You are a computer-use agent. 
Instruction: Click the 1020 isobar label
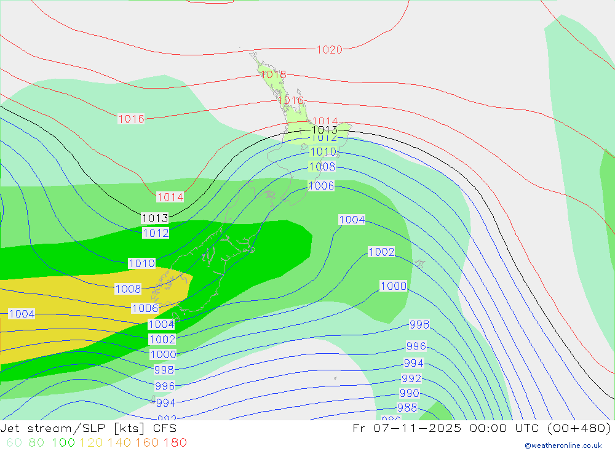click(x=329, y=50)
